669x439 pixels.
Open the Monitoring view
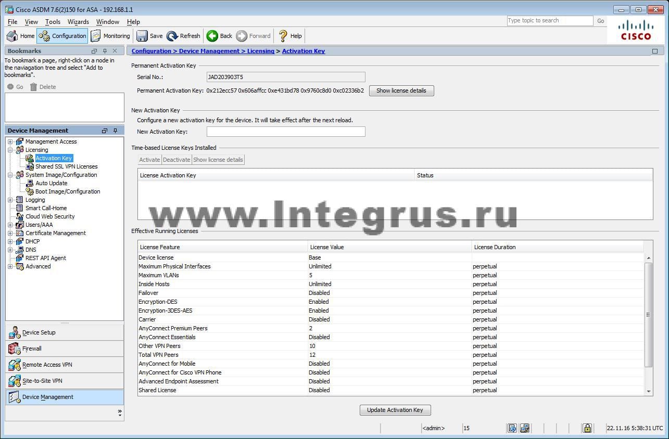point(110,36)
